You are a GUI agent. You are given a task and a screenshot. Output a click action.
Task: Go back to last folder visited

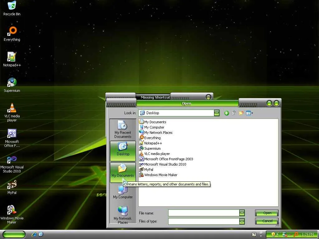pos(226,113)
